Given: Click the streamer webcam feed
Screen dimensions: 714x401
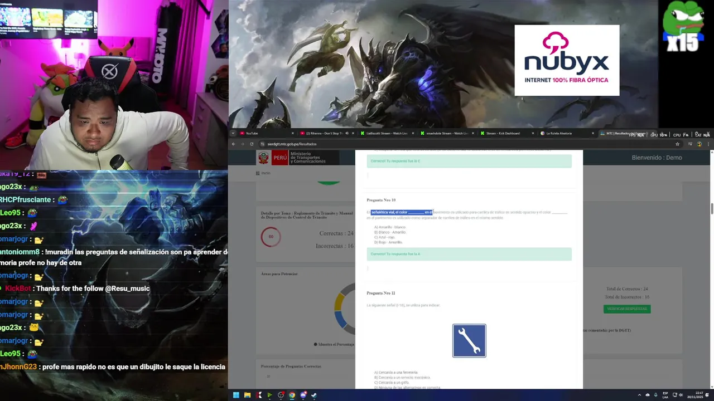Looking at the screenshot, I should [114, 85].
